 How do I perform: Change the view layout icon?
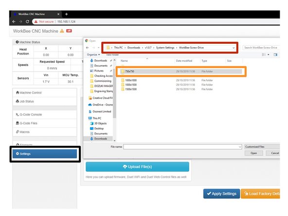coord(264,54)
